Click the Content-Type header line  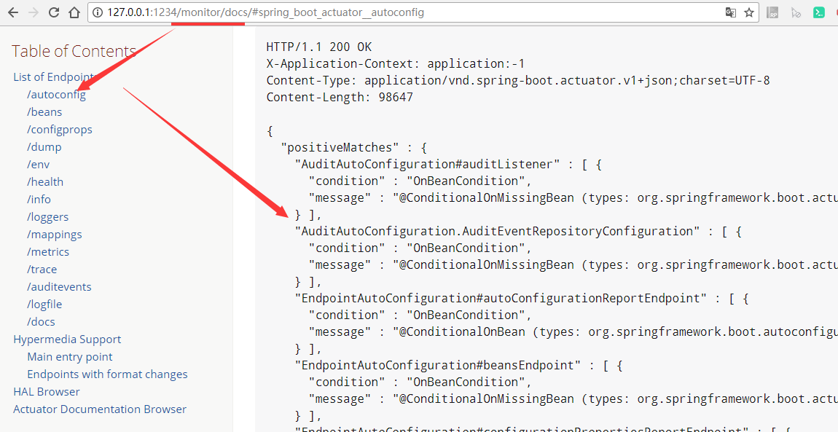[x=518, y=81]
